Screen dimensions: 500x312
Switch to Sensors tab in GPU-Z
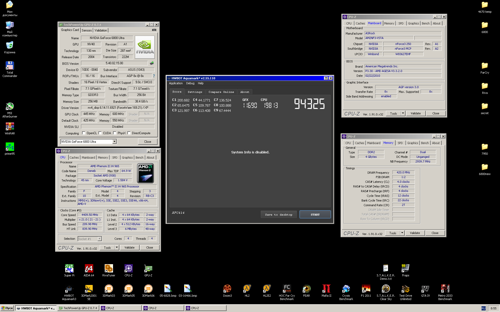(x=87, y=30)
